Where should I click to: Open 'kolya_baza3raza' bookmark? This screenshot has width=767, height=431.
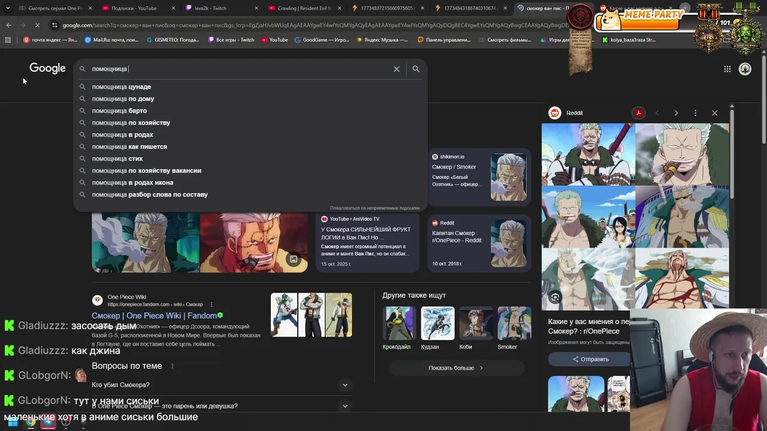pyautogui.click(x=629, y=40)
